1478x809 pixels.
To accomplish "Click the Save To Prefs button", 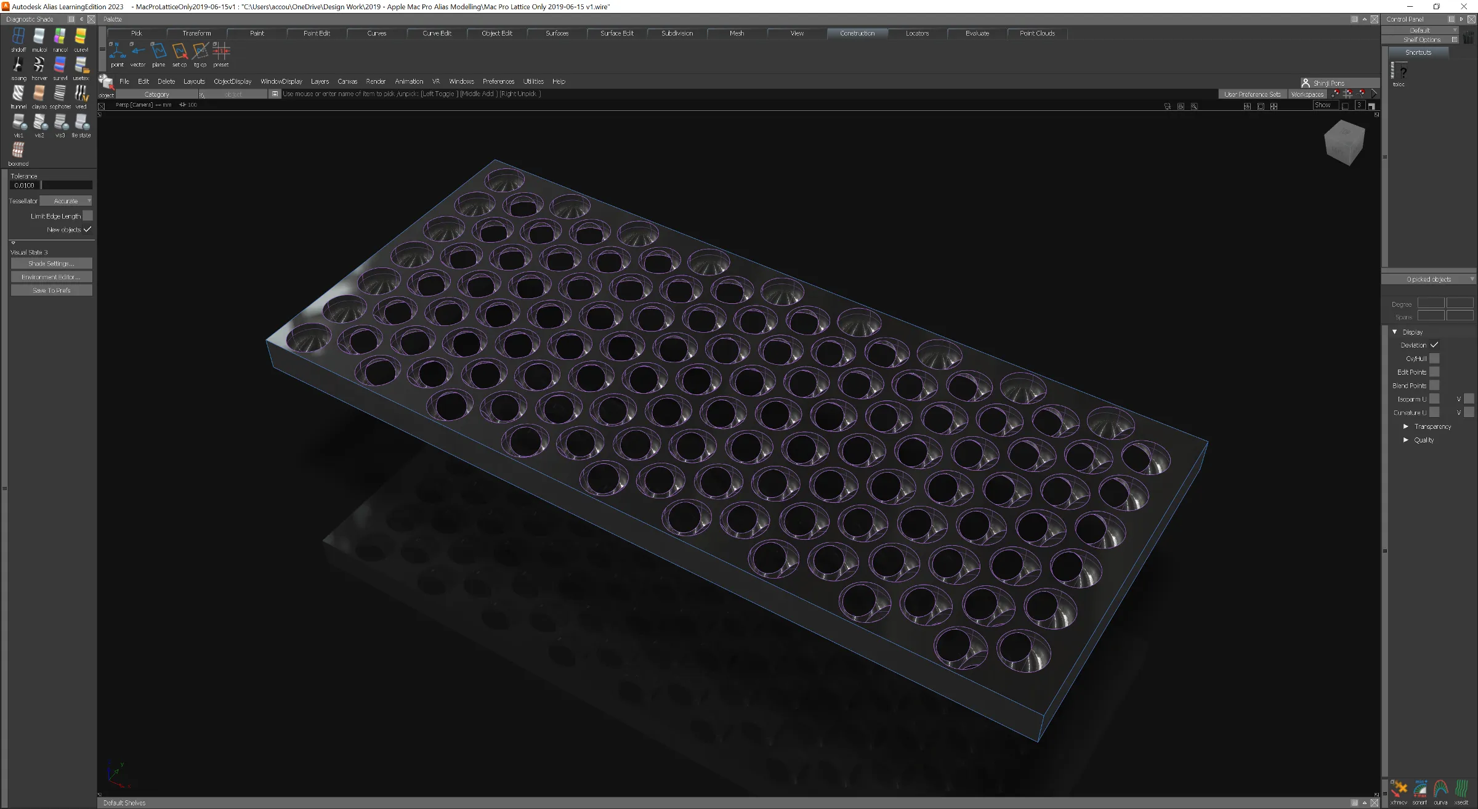I will (x=52, y=290).
